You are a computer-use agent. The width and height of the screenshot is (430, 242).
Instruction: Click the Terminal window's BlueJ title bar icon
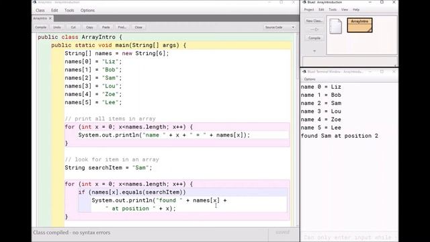[304, 72]
